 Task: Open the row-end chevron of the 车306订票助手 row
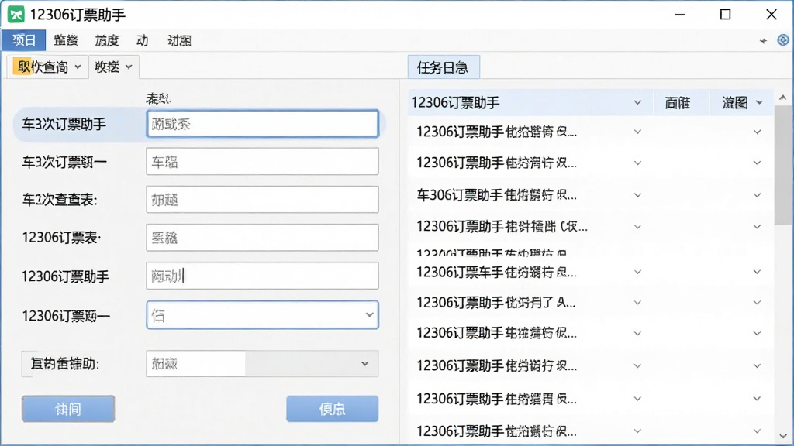click(x=757, y=195)
